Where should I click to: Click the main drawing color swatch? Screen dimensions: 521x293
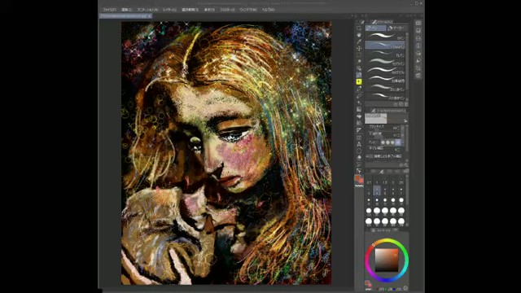point(357,178)
